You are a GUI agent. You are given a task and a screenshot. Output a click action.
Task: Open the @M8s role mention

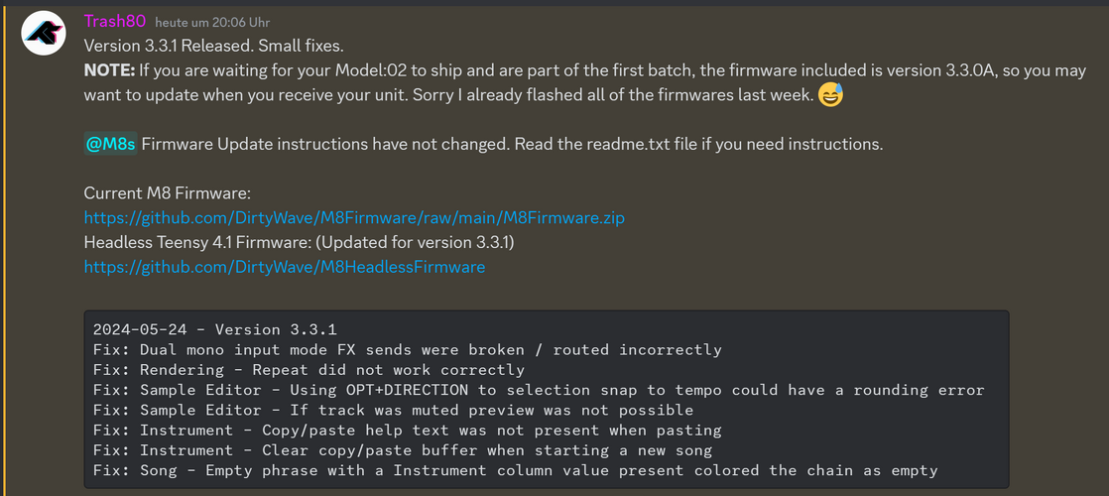pos(110,145)
